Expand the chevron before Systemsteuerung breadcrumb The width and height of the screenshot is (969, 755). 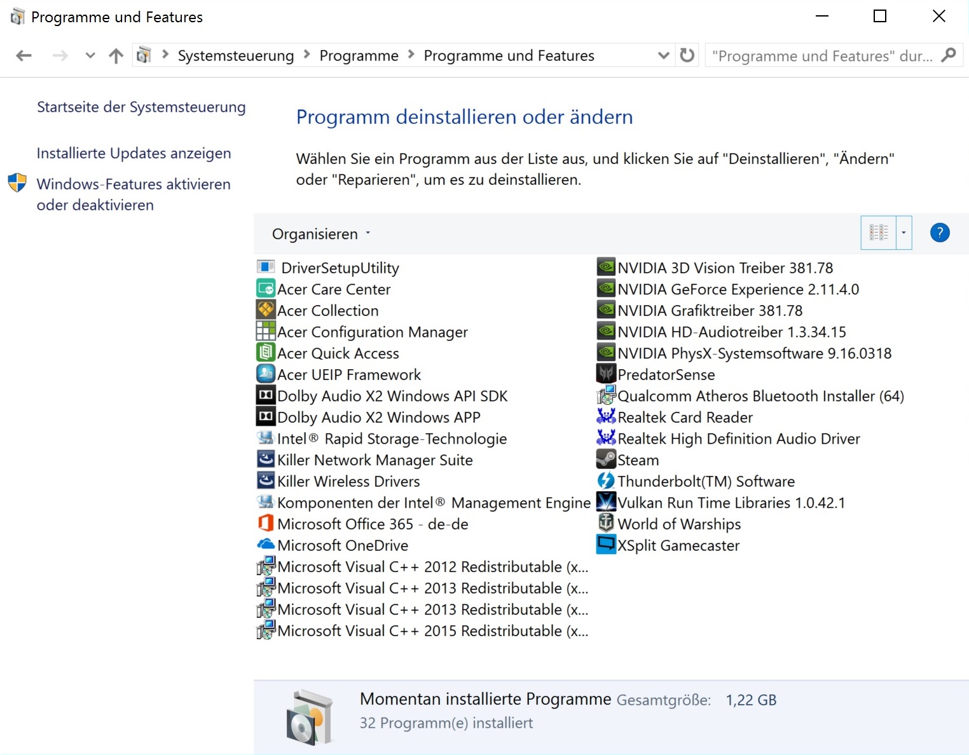point(165,55)
